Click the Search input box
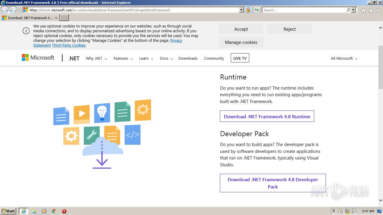 304,10
